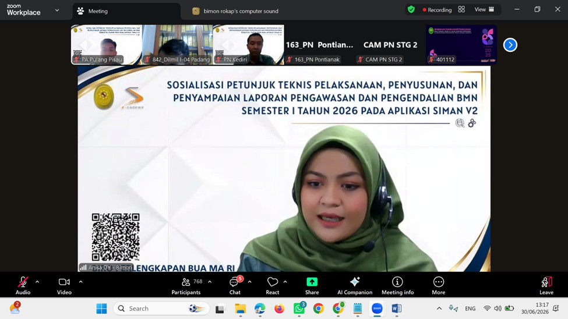Open Google Chrome from the taskbar

click(319, 309)
